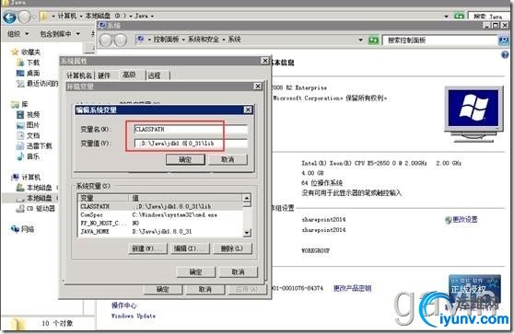Click 取消 in environment variables dialog

pos(239,272)
